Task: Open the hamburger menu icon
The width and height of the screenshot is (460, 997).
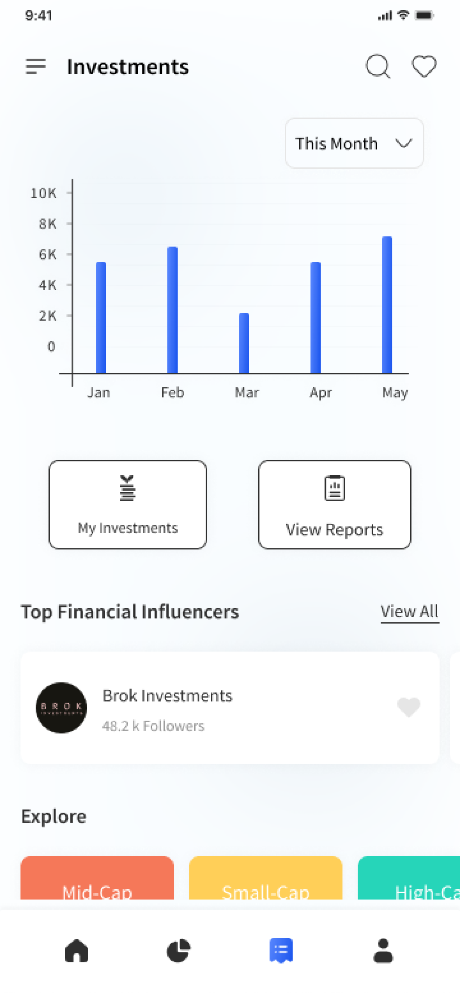Action: [x=36, y=67]
